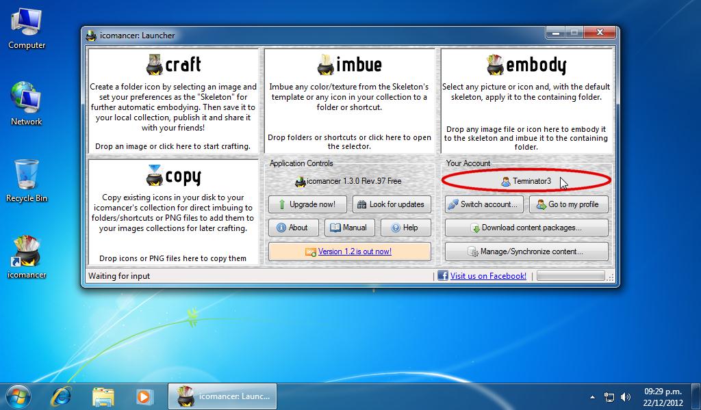Image resolution: width=701 pixels, height=410 pixels.
Task: Click the volume speaker tray icon
Action: pos(626,397)
